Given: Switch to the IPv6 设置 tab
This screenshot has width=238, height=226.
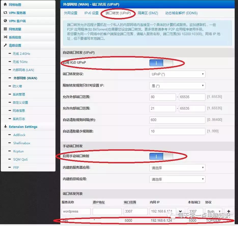Looking at the screenshot, I should (91, 13).
